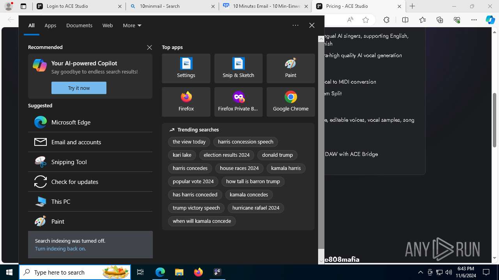The image size is (499, 280).
Task: Open the Edge profile avatar
Action: [x=8, y=6]
